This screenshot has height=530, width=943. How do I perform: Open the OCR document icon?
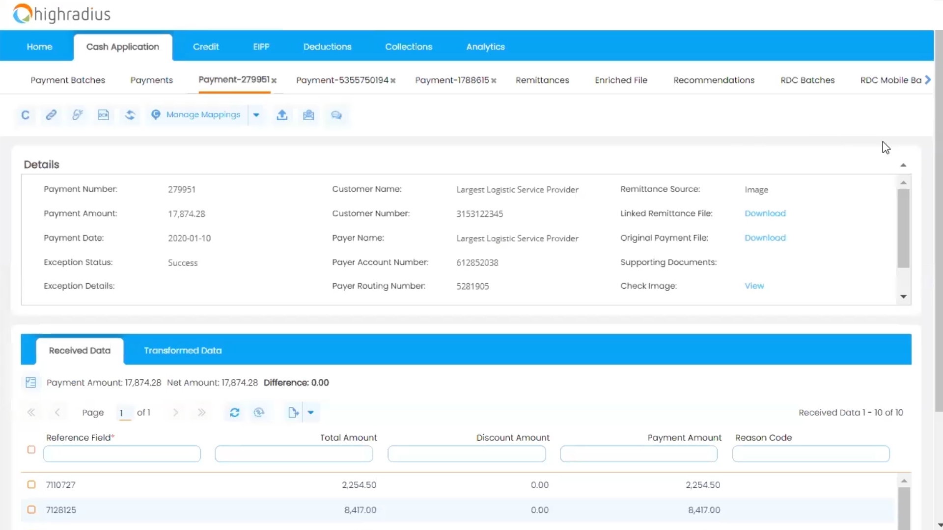point(103,115)
